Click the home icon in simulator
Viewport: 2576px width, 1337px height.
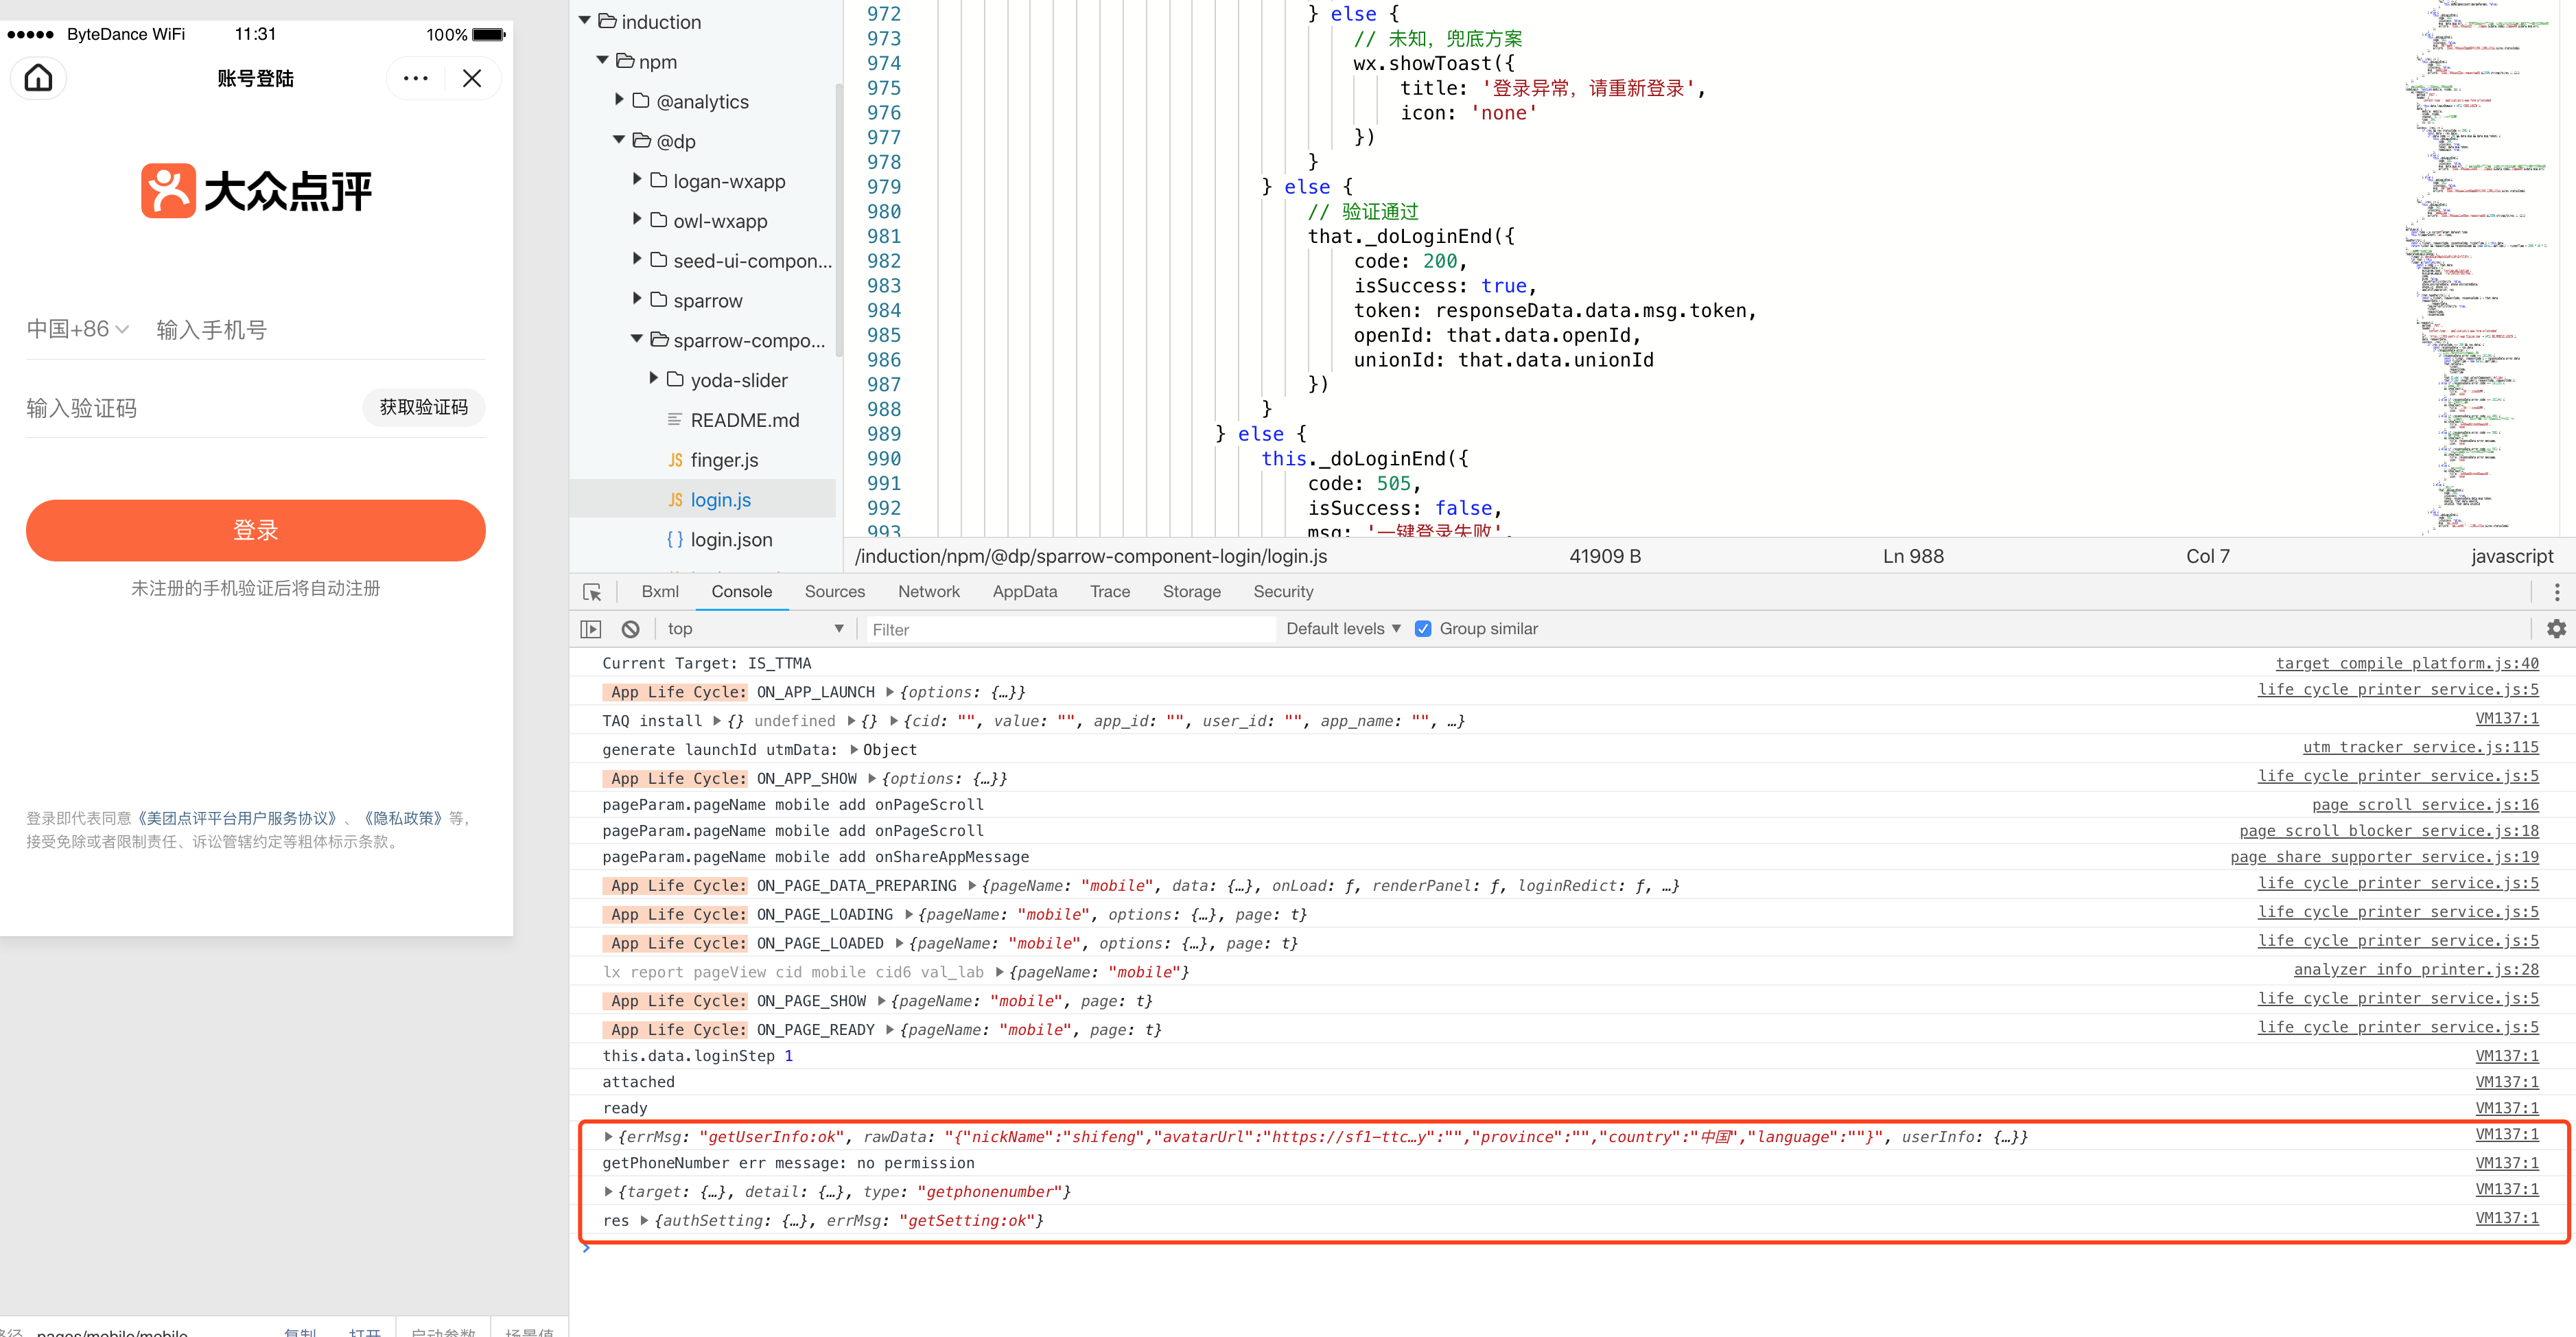pyautogui.click(x=38, y=78)
